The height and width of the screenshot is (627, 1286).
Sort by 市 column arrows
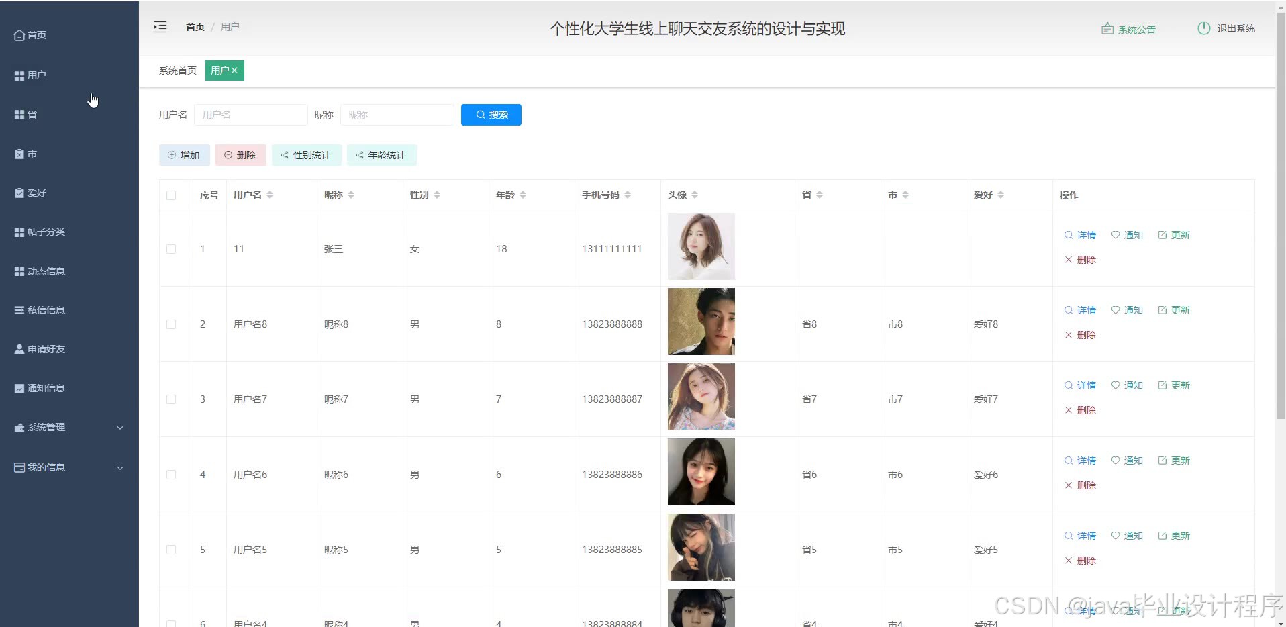pos(905,195)
